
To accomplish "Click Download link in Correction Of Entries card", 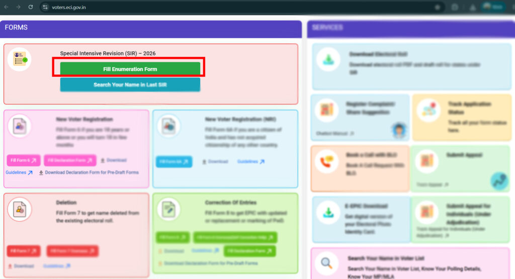I will (x=171, y=251).
